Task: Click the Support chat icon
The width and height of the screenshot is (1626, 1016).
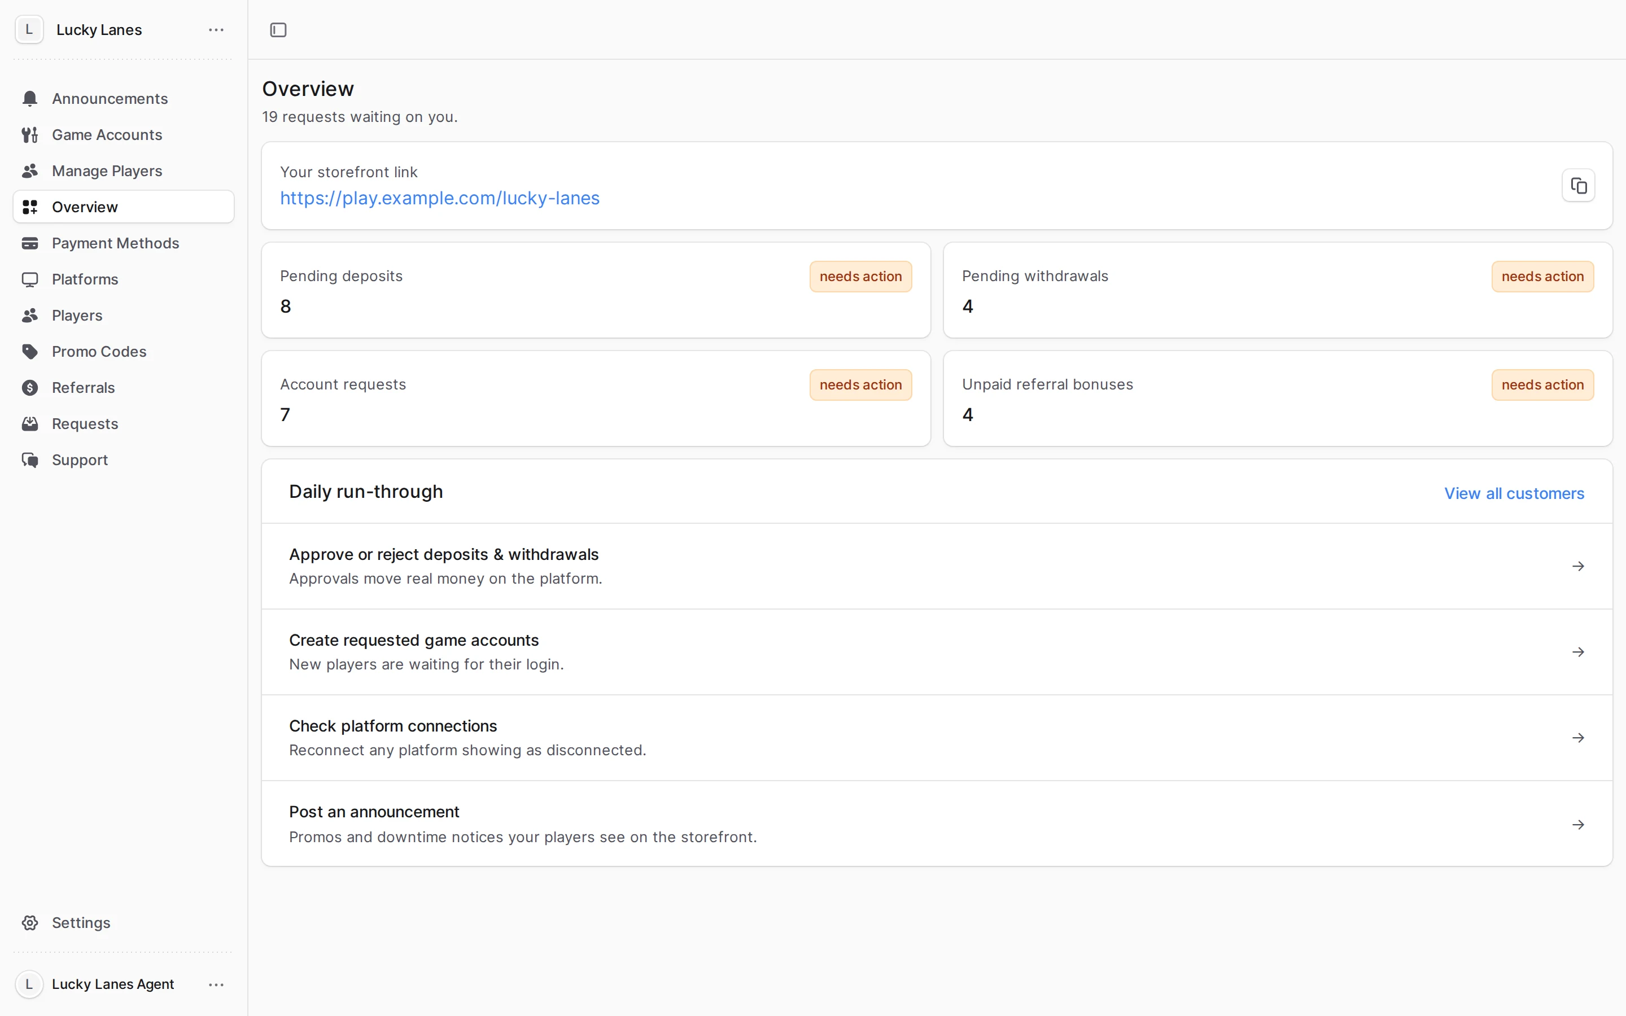Action: click(29, 460)
